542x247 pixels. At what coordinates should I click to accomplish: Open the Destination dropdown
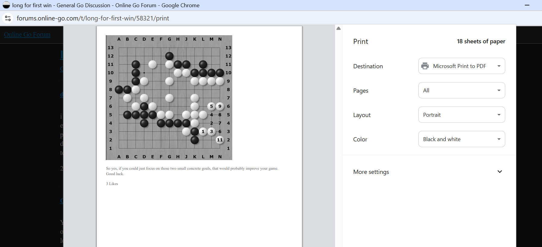coord(461,66)
